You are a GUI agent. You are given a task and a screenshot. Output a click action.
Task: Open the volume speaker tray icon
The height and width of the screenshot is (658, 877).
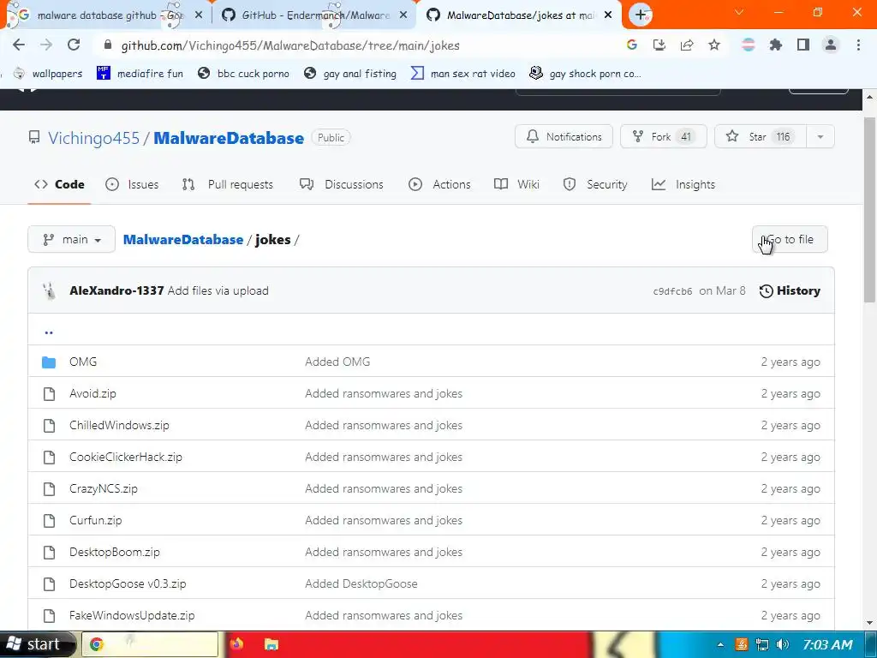783,644
